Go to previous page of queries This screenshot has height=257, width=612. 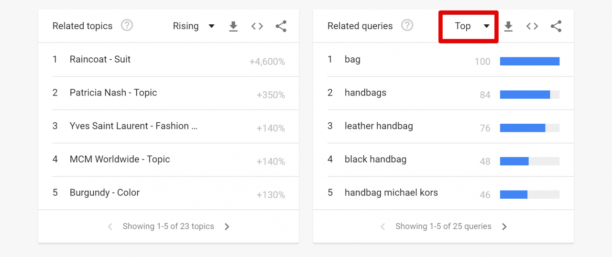point(382,227)
